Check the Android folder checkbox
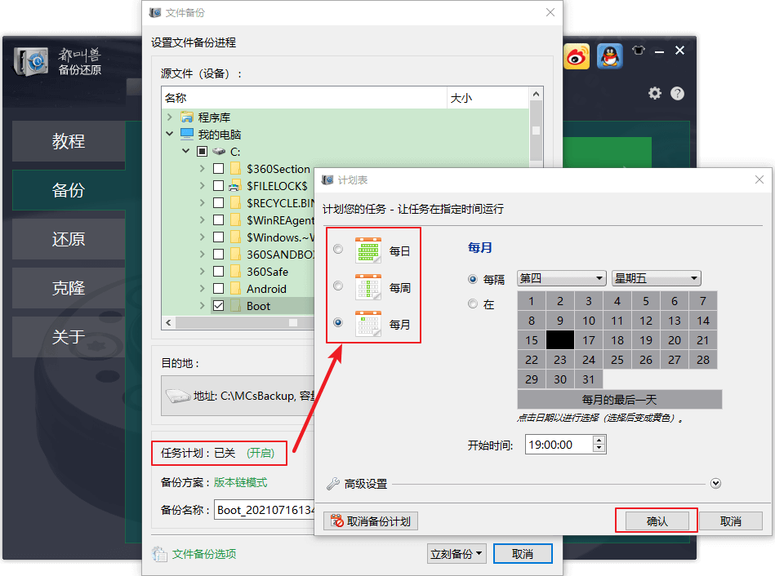775x576 pixels. point(218,289)
